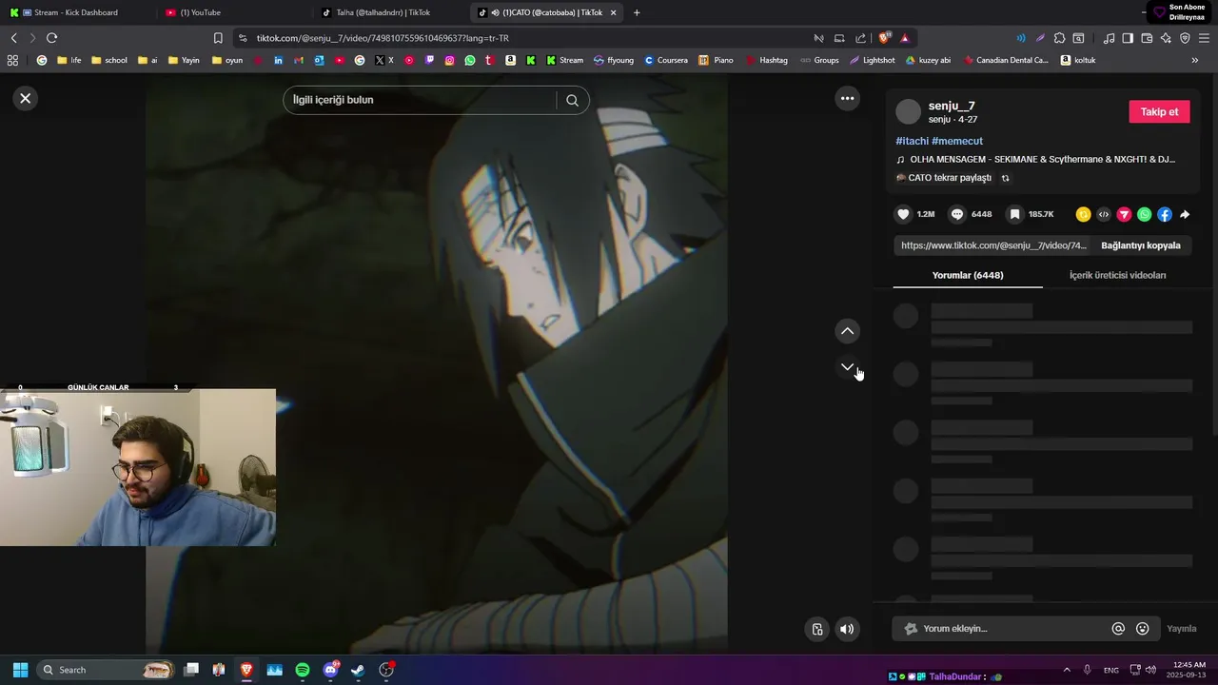
Task: Share via red send-to-friends icon
Action: pyautogui.click(x=1124, y=215)
